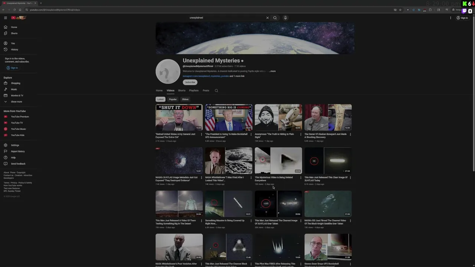Click the Sign in button top right
475x267 pixels.
462,18
